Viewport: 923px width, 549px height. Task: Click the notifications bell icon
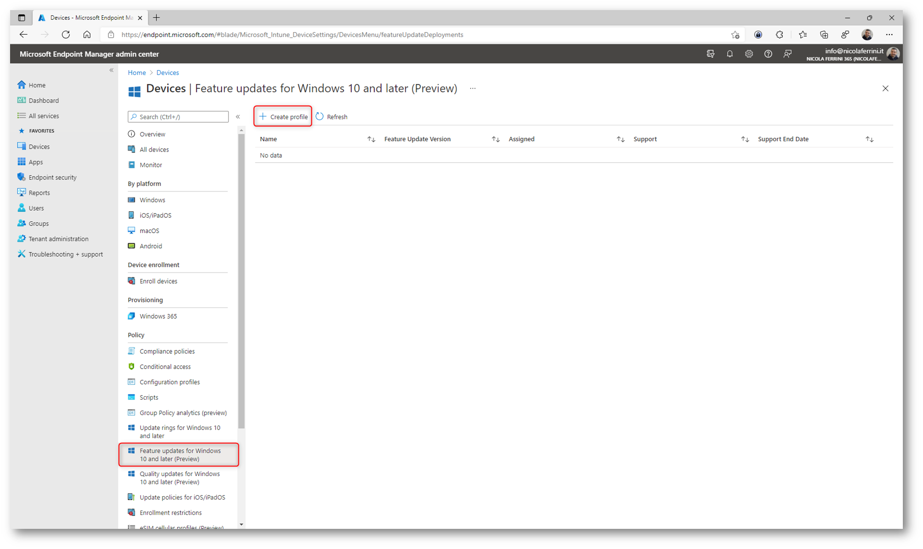[729, 54]
